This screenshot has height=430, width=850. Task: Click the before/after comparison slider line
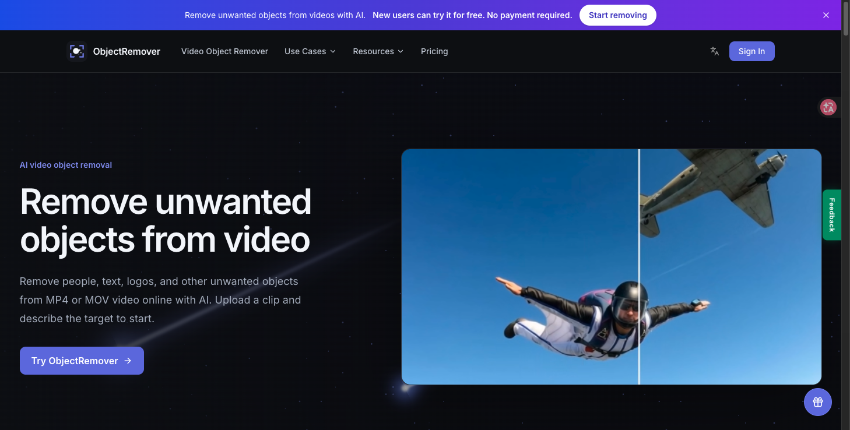(x=639, y=267)
